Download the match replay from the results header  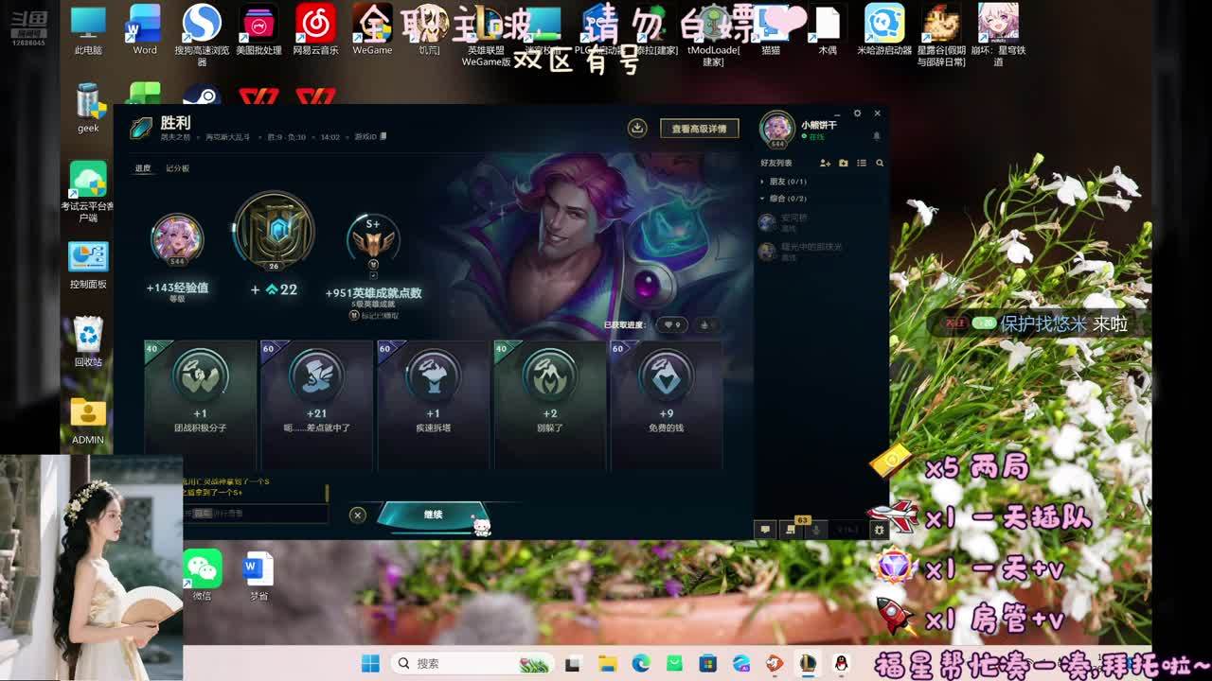[x=637, y=128]
